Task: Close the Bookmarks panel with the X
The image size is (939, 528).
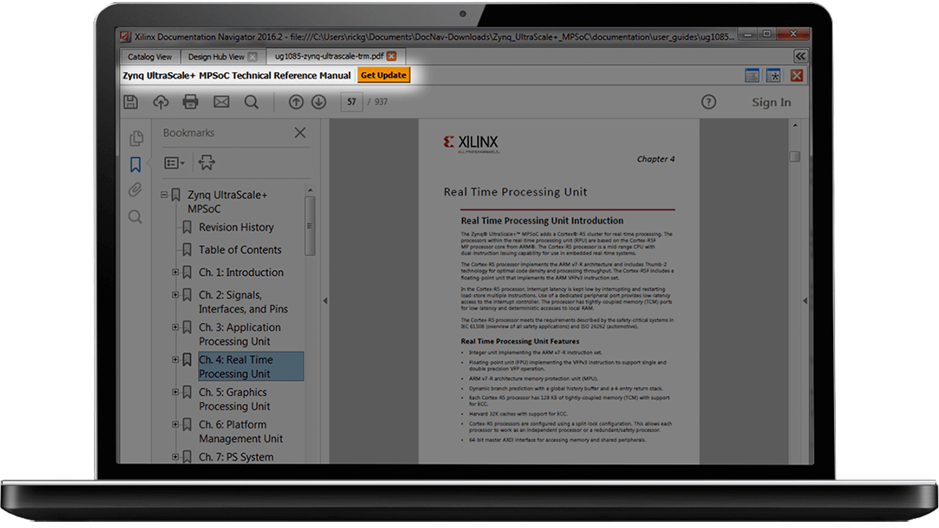Action: pos(300,133)
